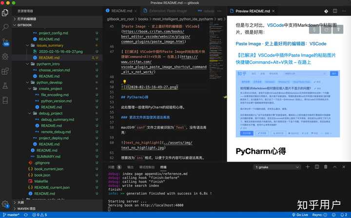Click the previewed Zhihu screenshot image
Screen dimensions: 351x218
point(288,104)
